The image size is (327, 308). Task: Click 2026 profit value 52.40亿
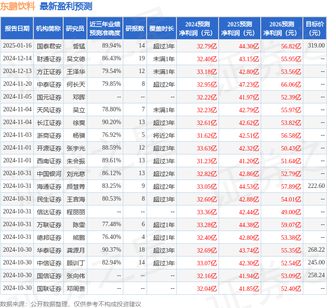pos(291,289)
